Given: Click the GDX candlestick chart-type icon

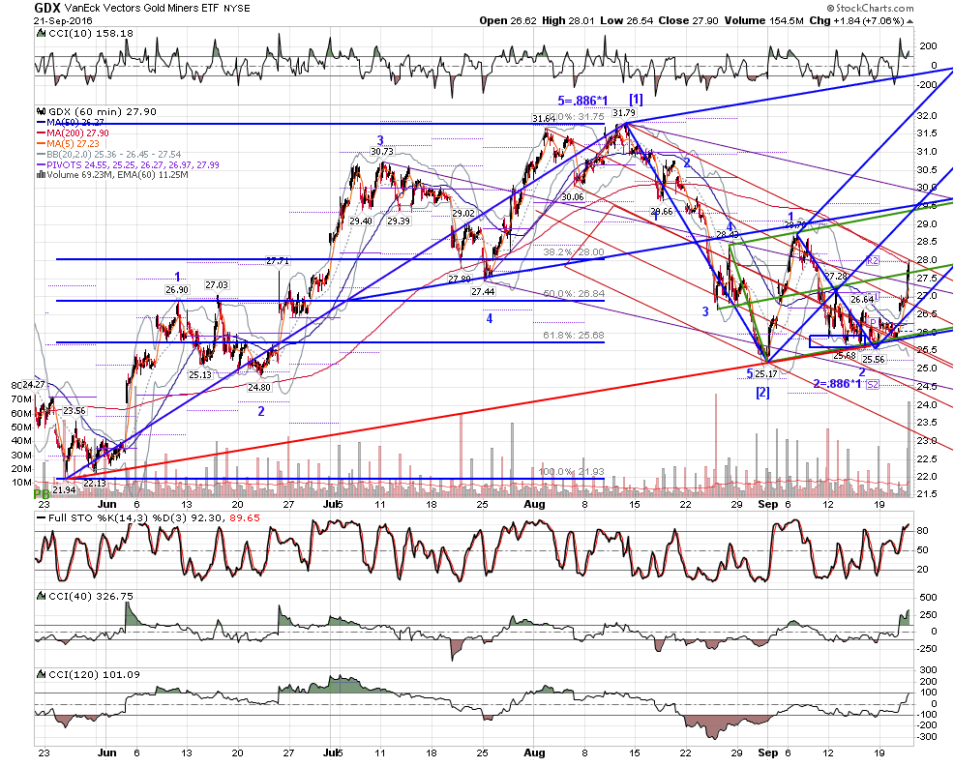Looking at the screenshot, I should (42, 112).
